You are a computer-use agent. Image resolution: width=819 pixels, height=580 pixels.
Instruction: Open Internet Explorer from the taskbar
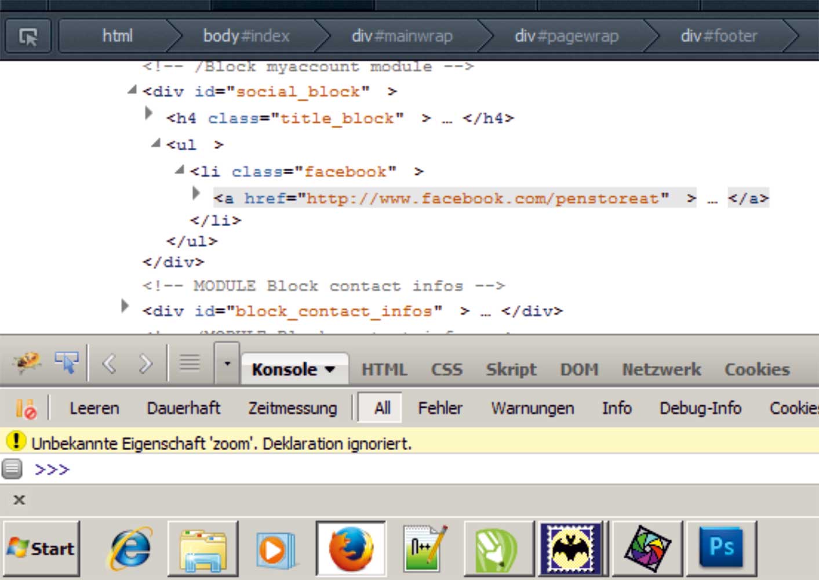[x=130, y=549]
